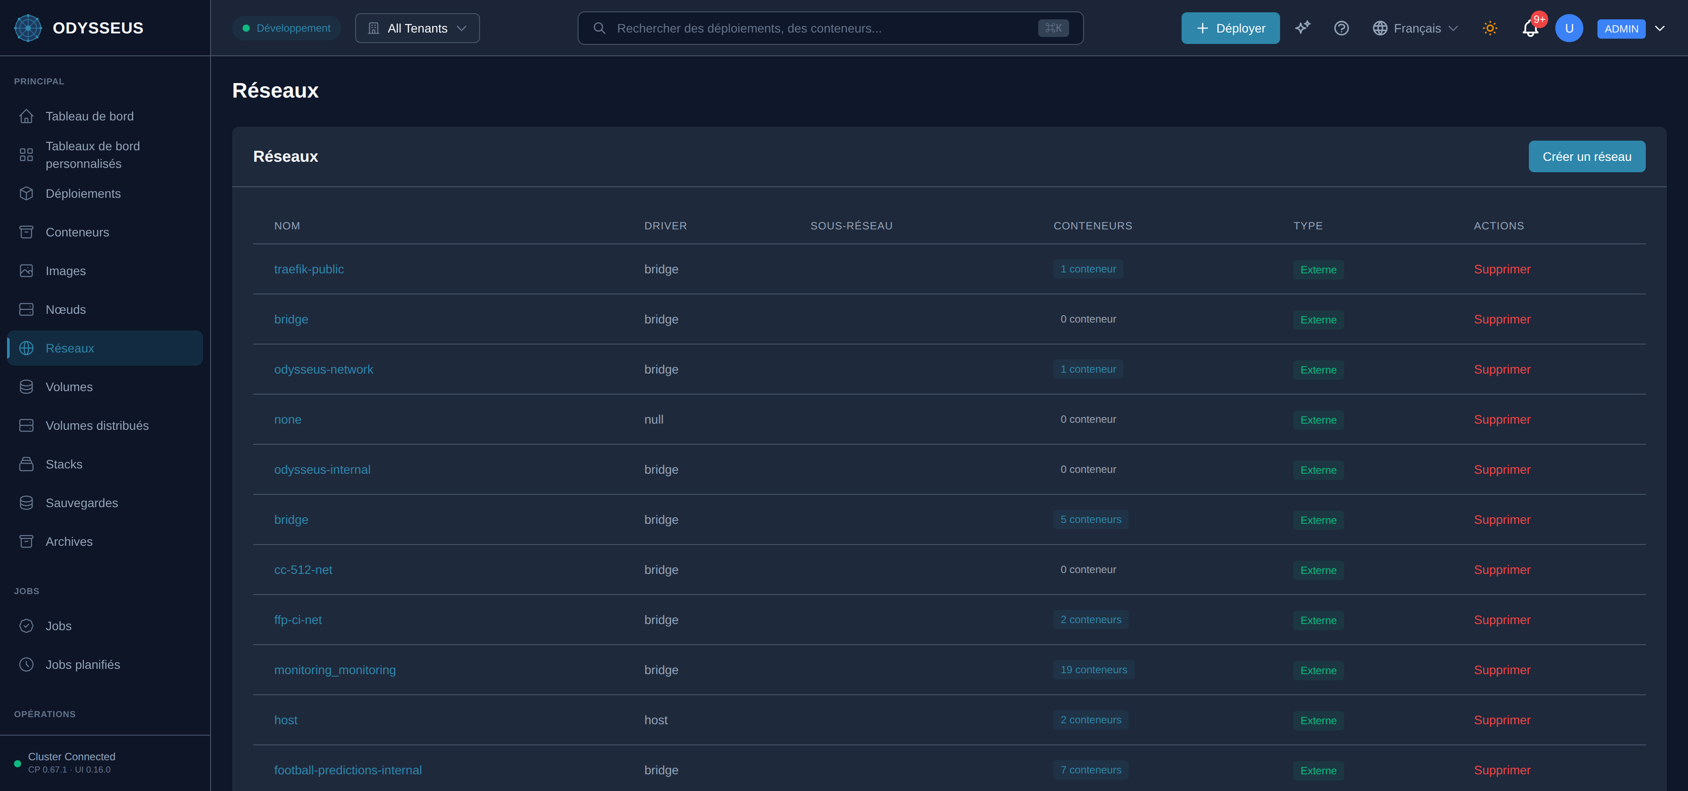The height and width of the screenshot is (791, 1688).
Task: Open the monitoring_monitoring network link
Action: click(x=335, y=670)
